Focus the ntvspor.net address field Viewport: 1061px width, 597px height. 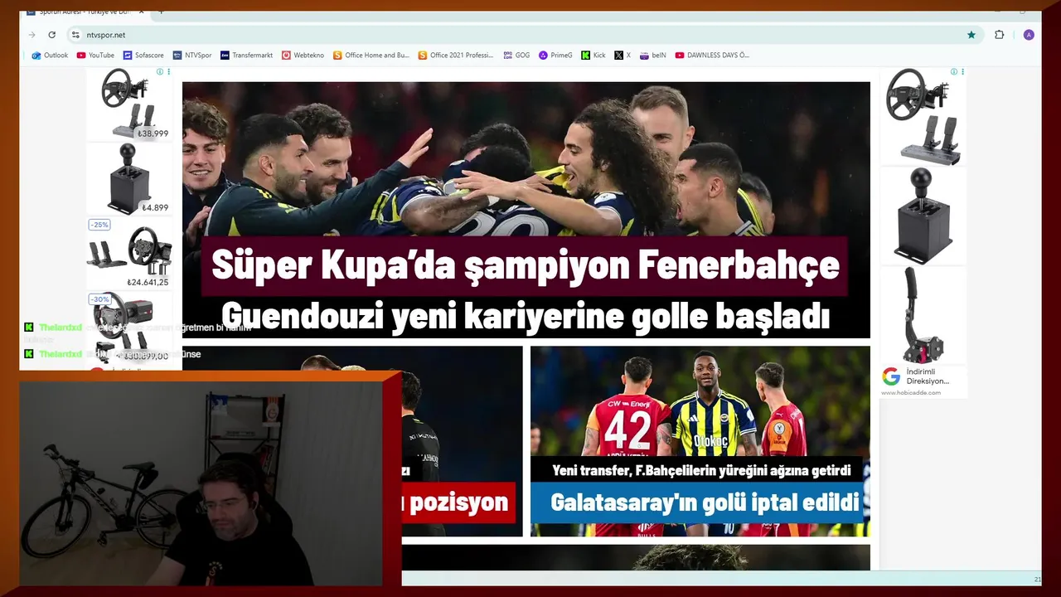[514, 35]
